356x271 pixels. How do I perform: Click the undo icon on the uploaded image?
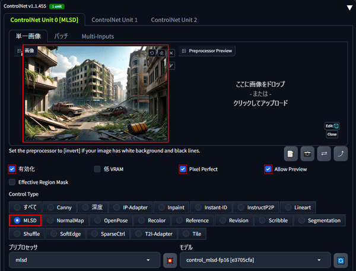pos(152,53)
